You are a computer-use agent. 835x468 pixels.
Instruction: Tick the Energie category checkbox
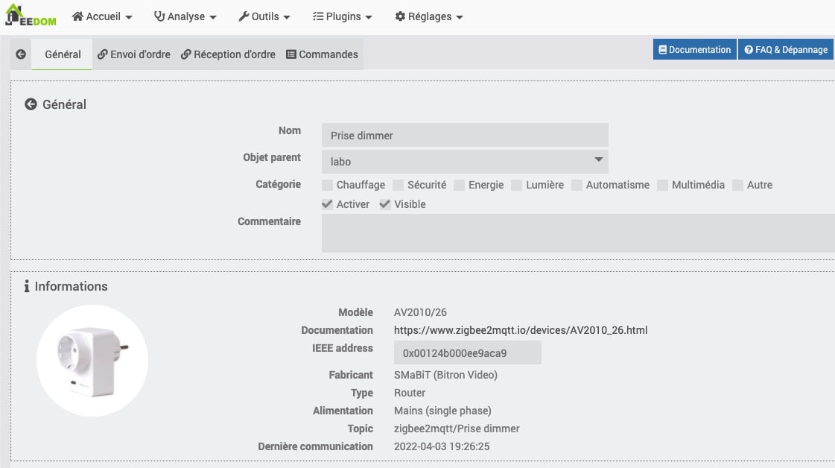[459, 185]
